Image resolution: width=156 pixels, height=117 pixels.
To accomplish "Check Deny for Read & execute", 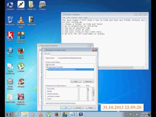I will (88, 94).
